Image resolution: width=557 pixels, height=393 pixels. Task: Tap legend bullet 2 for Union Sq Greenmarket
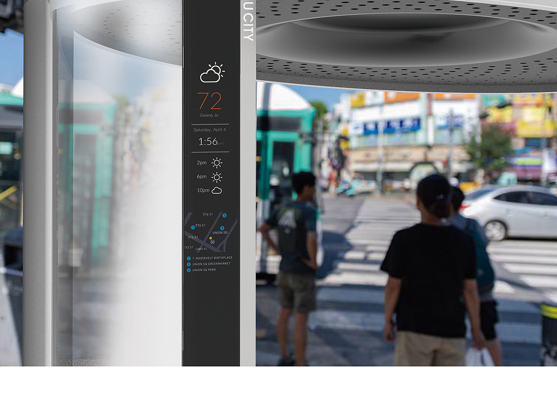pyautogui.click(x=189, y=264)
